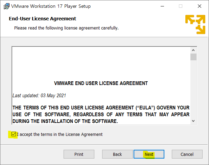Uncheck the accept license terms checkbox
209x165 pixels.
click(14, 134)
